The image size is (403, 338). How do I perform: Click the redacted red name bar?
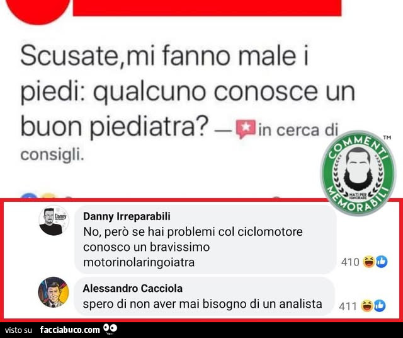207,8
